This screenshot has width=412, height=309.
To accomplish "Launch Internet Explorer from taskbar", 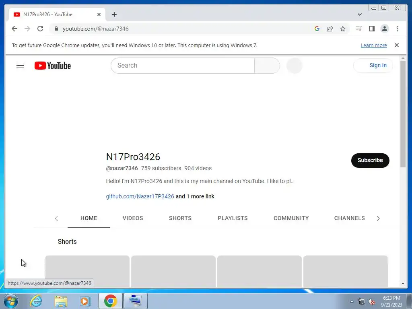I will (36, 301).
